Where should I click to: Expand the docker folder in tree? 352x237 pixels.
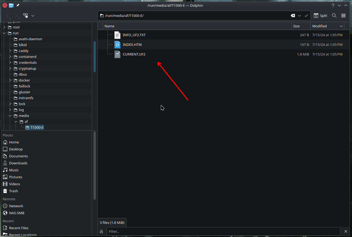(x=10, y=80)
